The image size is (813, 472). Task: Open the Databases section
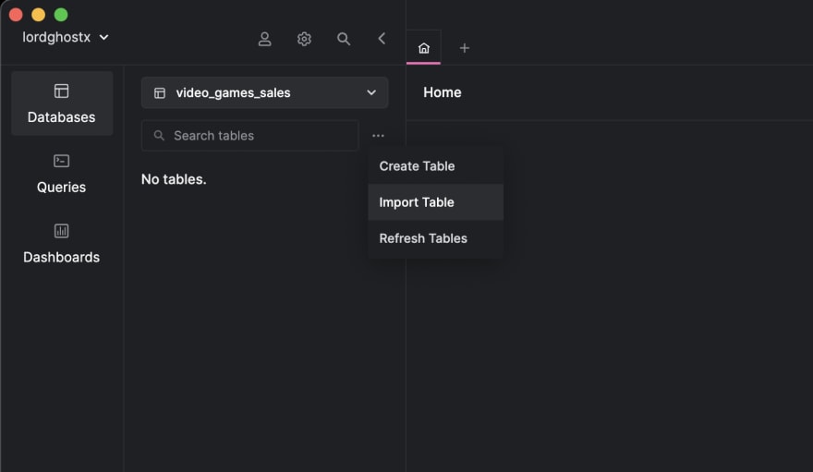click(62, 103)
